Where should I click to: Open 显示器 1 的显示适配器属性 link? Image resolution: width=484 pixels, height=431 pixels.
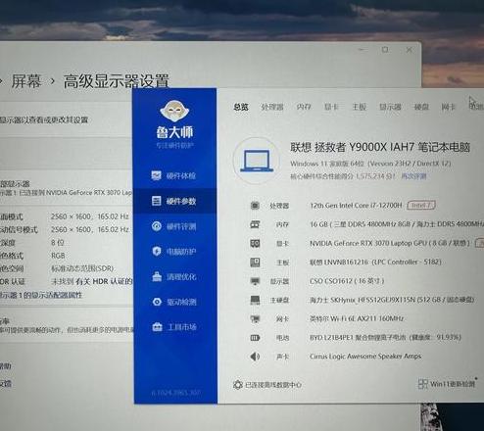pos(41,295)
